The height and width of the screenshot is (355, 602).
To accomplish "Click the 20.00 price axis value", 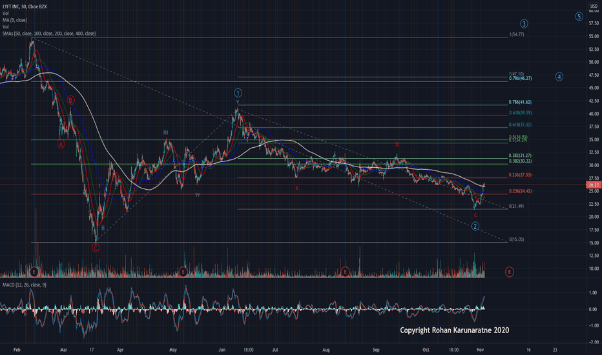I will [x=594, y=217].
